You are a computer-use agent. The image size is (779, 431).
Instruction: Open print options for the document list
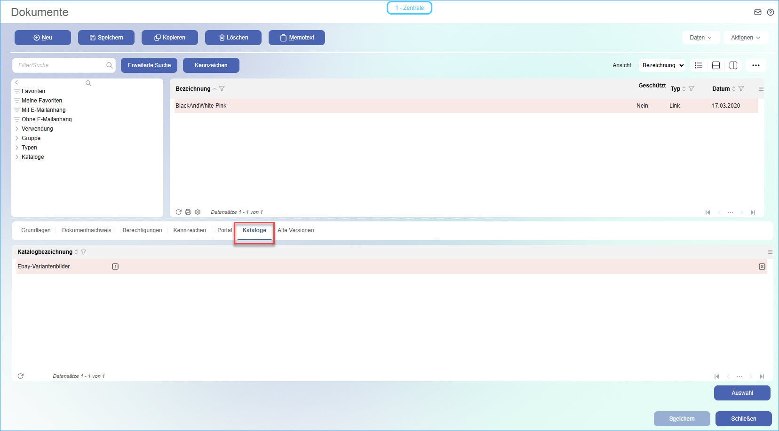click(188, 212)
